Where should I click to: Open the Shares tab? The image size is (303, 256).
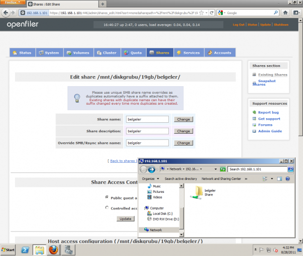pos(160,53)
